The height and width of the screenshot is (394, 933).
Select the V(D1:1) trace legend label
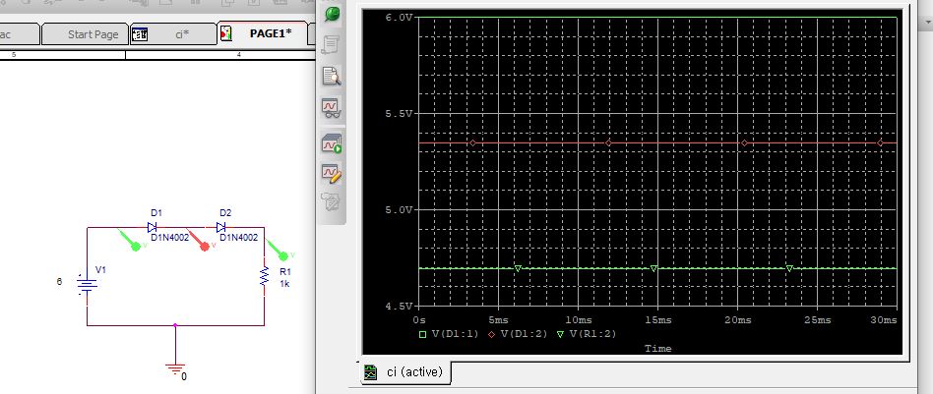point(456,334)
